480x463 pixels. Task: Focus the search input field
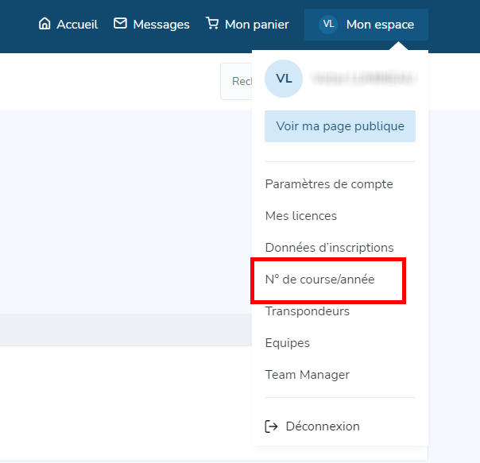(x=236, y=81)
